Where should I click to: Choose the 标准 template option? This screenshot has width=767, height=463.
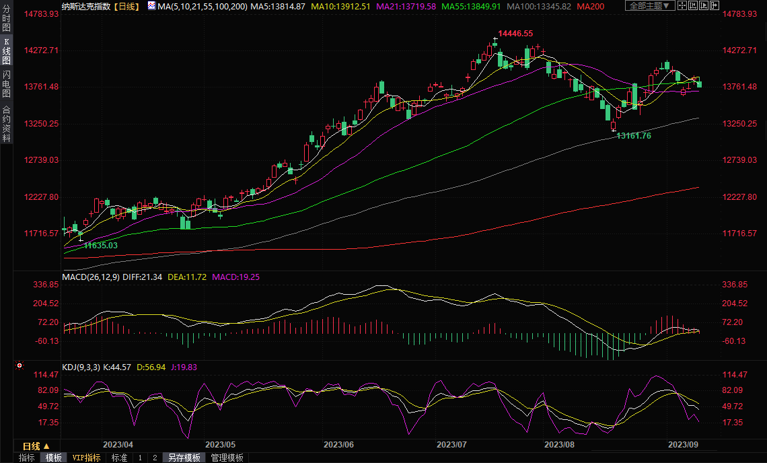119,458
